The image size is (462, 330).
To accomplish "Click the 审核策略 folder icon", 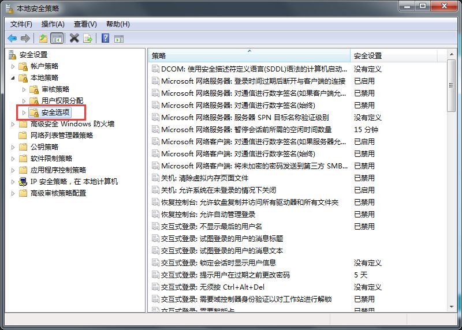I will [34, 89].
